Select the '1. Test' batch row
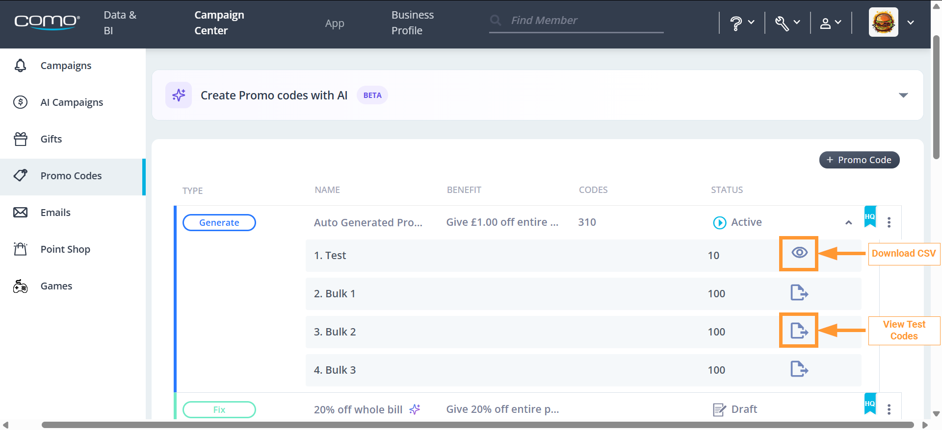This screenshot has height=430, width=942. coord(583,256)
